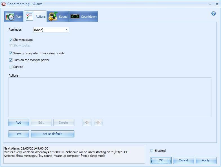Click the 'Actions:' label above the list box
Viewport: 221px width, 167px height.
click(x=14, y=75)
